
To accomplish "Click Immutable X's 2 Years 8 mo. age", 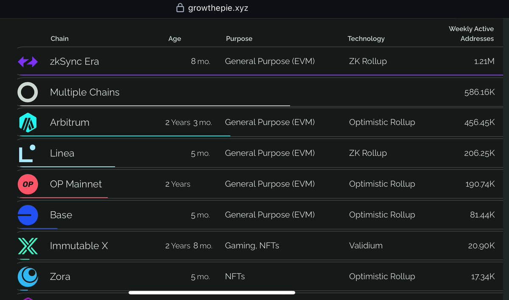I will [189, 246].
